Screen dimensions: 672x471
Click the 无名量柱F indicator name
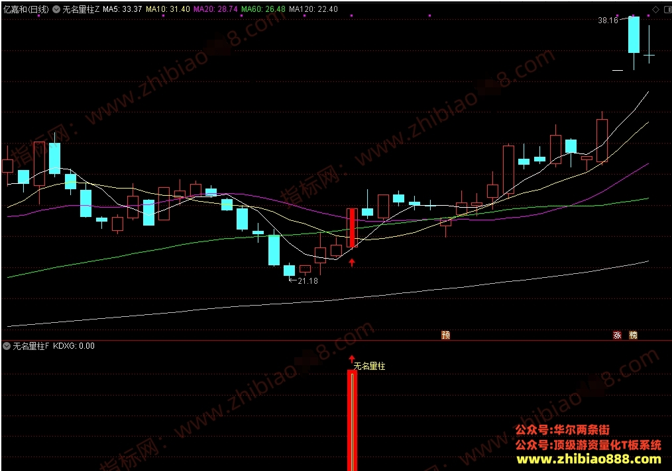[x=31, y=346]
